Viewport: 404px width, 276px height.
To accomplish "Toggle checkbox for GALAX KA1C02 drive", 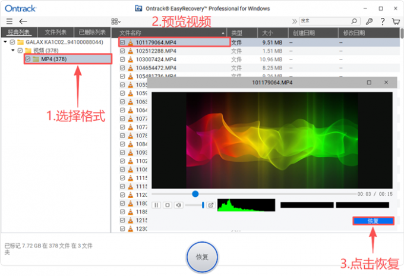I will point(12,42).
